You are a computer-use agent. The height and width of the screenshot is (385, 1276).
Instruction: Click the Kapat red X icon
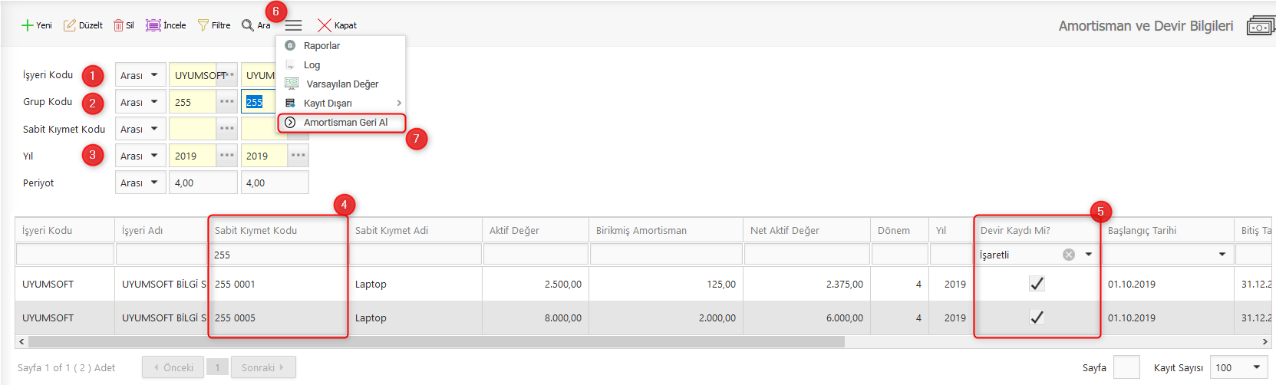click(325, 25)
